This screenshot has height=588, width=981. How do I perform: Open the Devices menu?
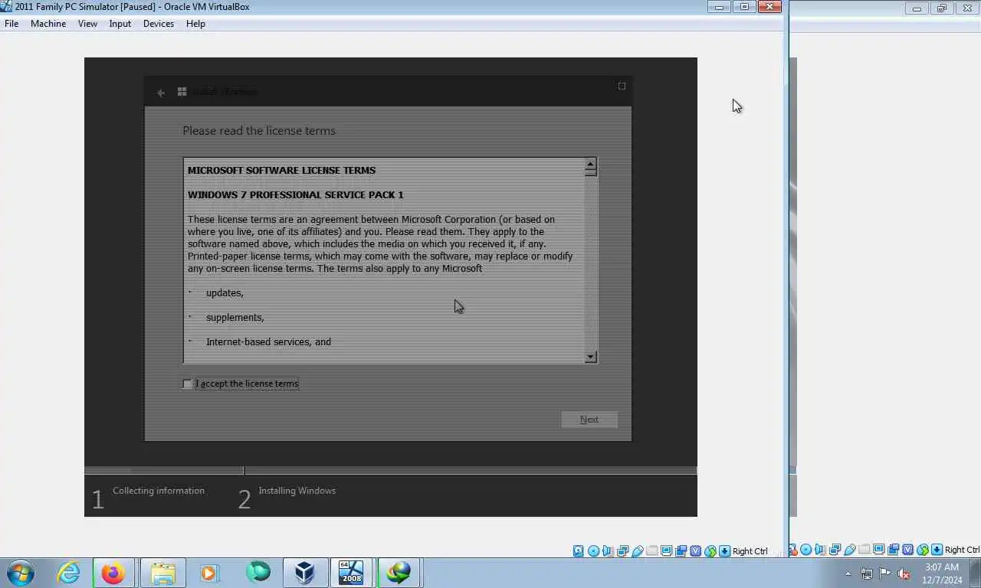pyautogui.click(x=159, y=24)
